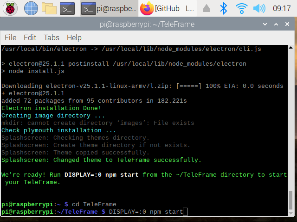The image size is (297, 222).
Task: Open the Bluetooth tray menu
Action: click(224, 8)
